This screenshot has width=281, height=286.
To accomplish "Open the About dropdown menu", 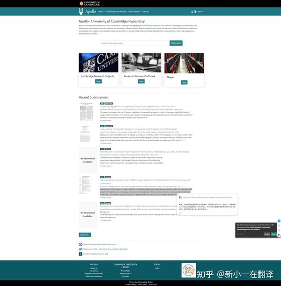I will (x=102, y=12).
